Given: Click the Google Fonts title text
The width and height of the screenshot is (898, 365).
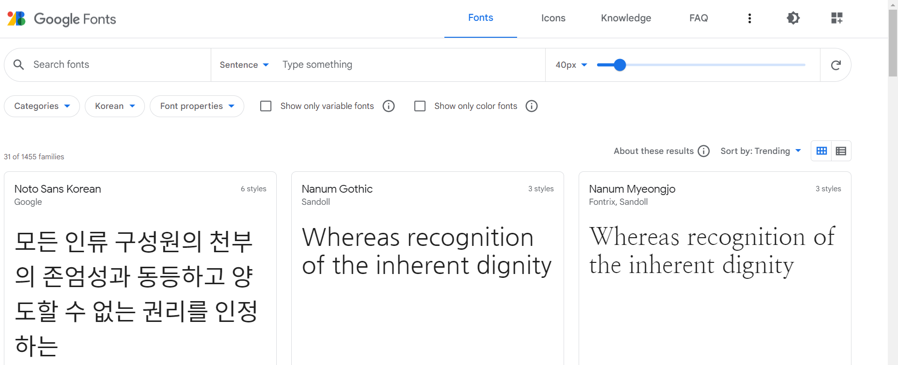Looking at the screenshot, I should [75, 19].
